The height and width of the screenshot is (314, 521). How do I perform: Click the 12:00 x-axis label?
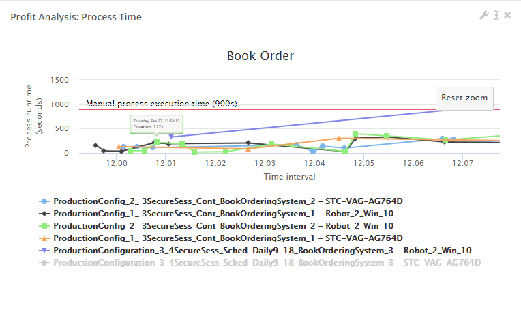(x=117, y=163)
